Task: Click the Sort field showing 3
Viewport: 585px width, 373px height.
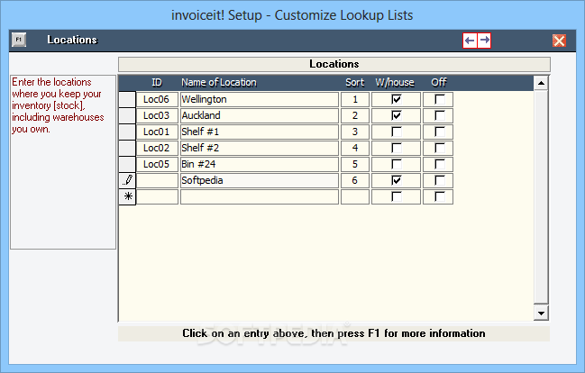Action: pos(355,132)
